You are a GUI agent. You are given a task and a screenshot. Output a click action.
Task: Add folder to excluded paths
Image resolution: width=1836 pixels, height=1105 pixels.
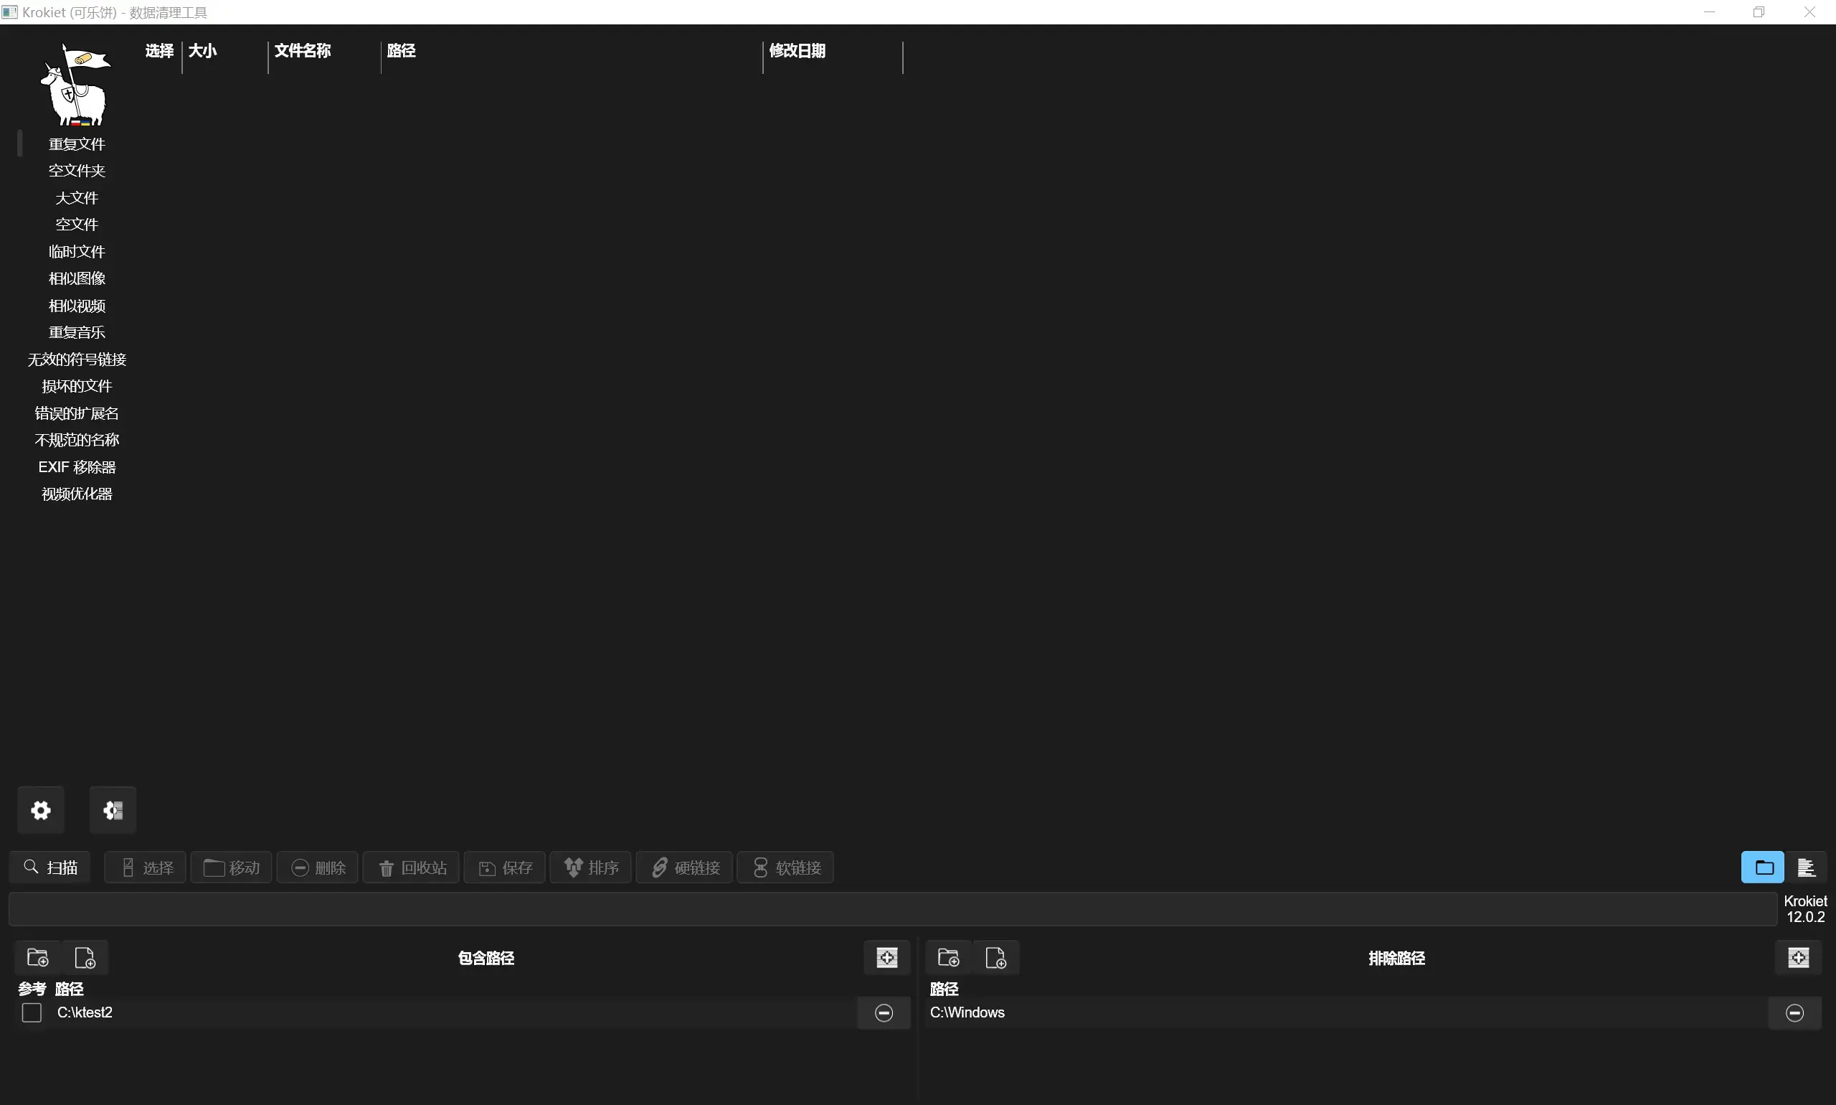pos(949,958)
